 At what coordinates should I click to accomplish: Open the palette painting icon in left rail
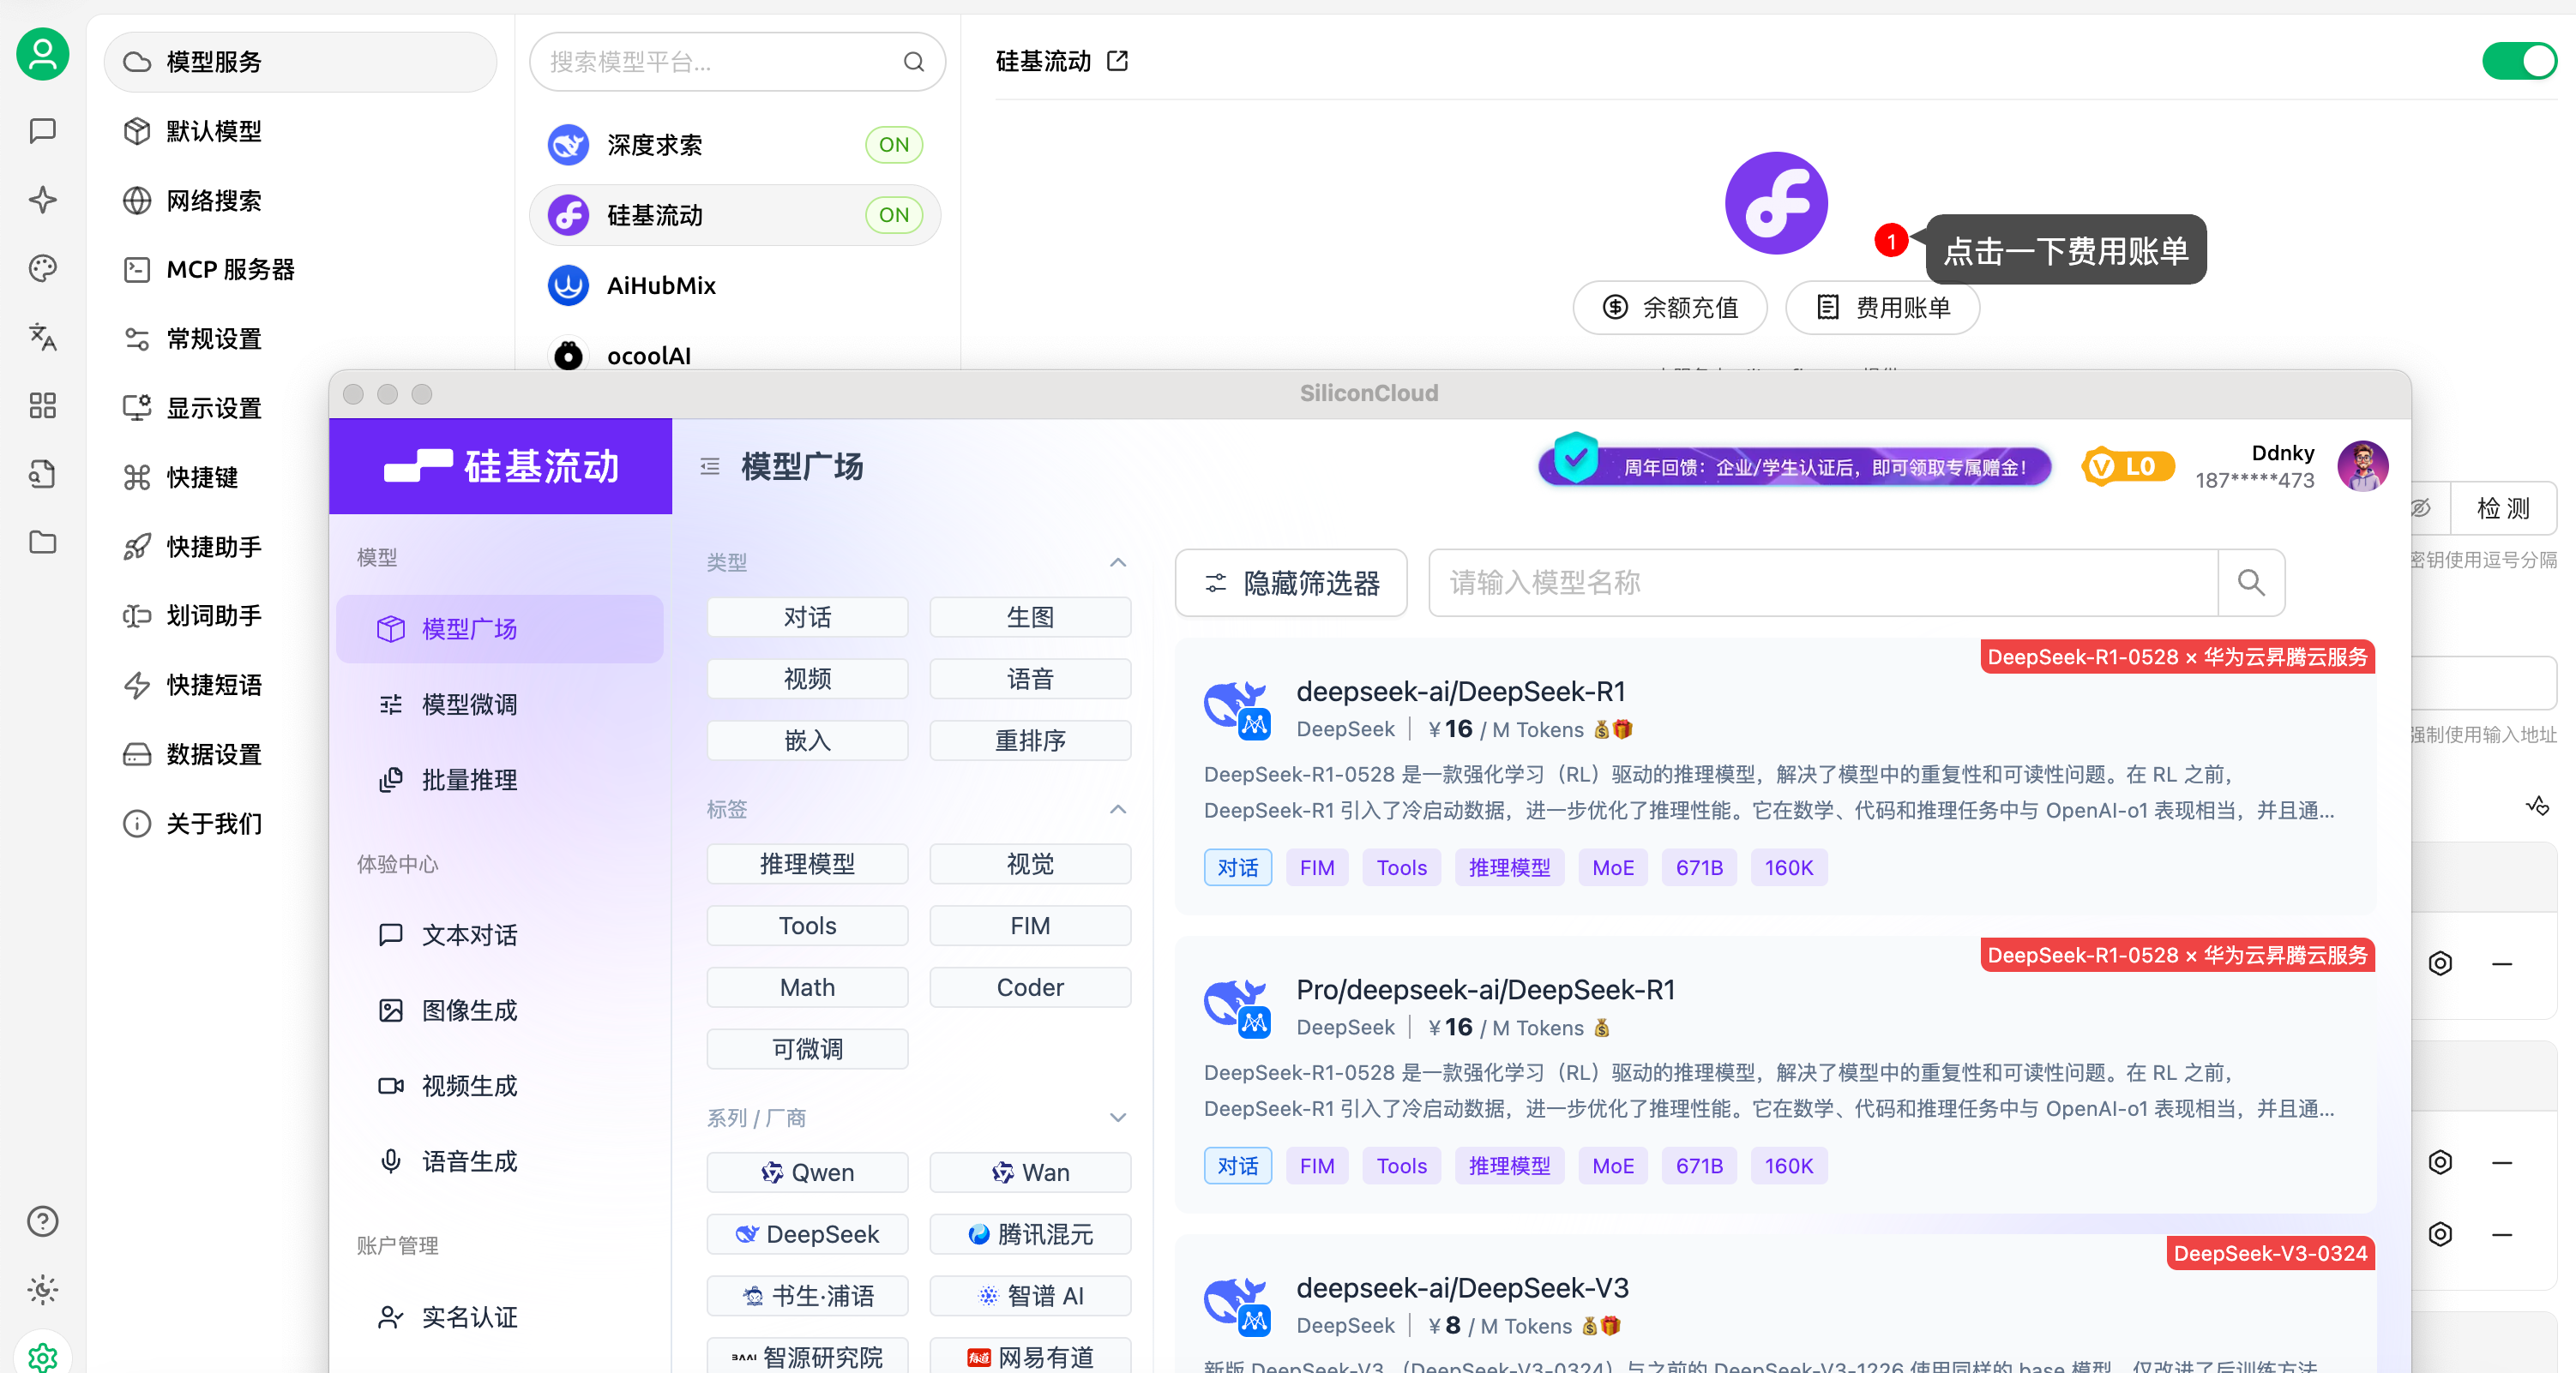tap(43, 267)
